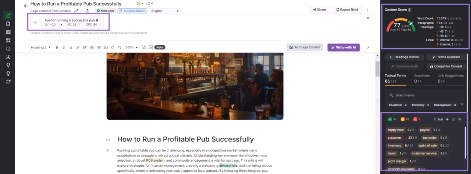This screenshot has width=471, height=174.
Task: Click Sort in terms panel
Action: pos(438,120)
